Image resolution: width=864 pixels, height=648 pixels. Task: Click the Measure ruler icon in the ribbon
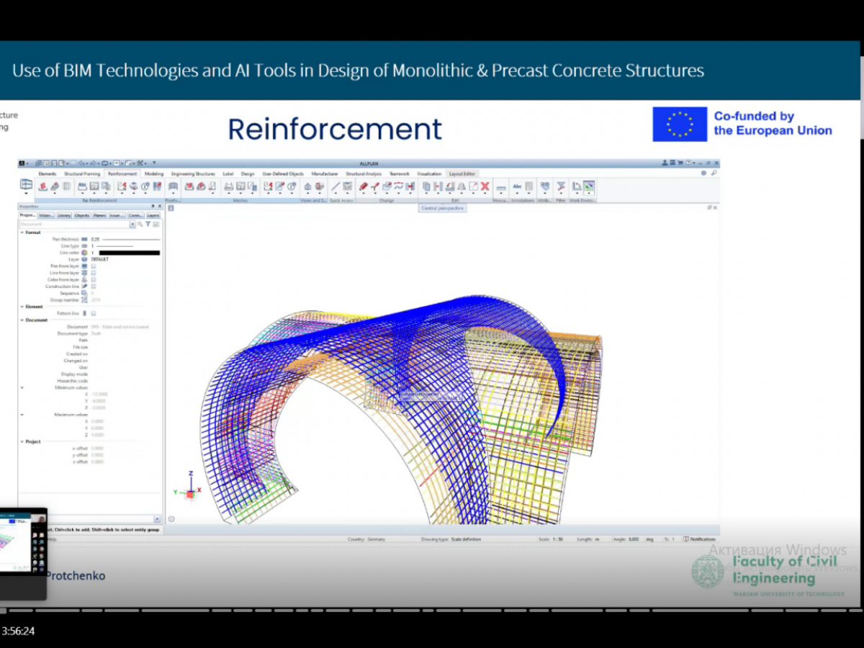[x=500, y=186]
